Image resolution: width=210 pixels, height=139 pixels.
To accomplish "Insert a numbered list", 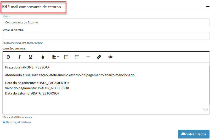I will [66, 57].
